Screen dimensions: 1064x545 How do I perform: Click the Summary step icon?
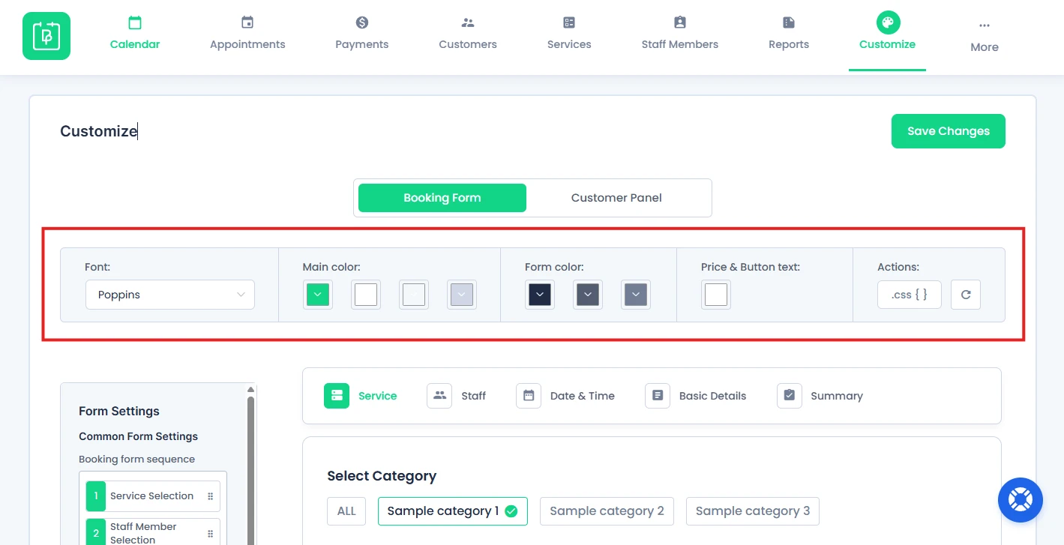(x=790, y=395)
